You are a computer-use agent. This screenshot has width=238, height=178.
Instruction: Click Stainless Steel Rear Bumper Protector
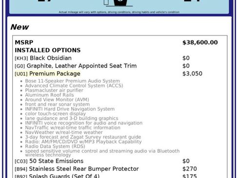point(84,169)
